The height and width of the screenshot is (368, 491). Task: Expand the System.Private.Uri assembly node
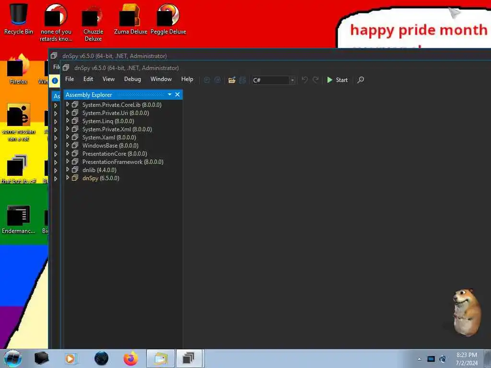(67, 113)
